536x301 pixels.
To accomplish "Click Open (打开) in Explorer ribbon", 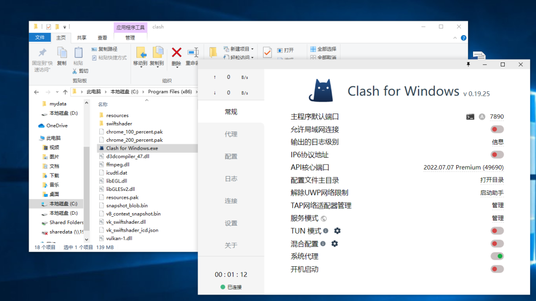I will tap(285, 50).
